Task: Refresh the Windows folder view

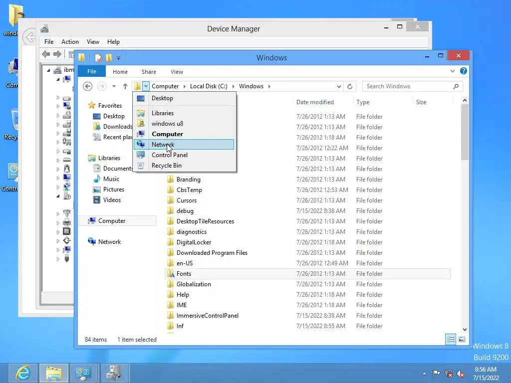Action: [x=350, y=86]
